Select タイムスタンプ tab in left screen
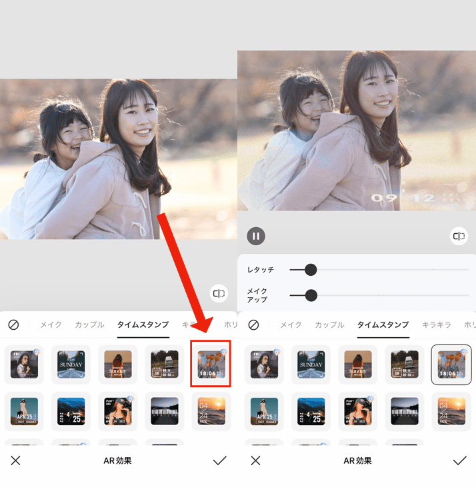Image resolution: width=476 pixels, height=489 pixels. pos(143,324)
